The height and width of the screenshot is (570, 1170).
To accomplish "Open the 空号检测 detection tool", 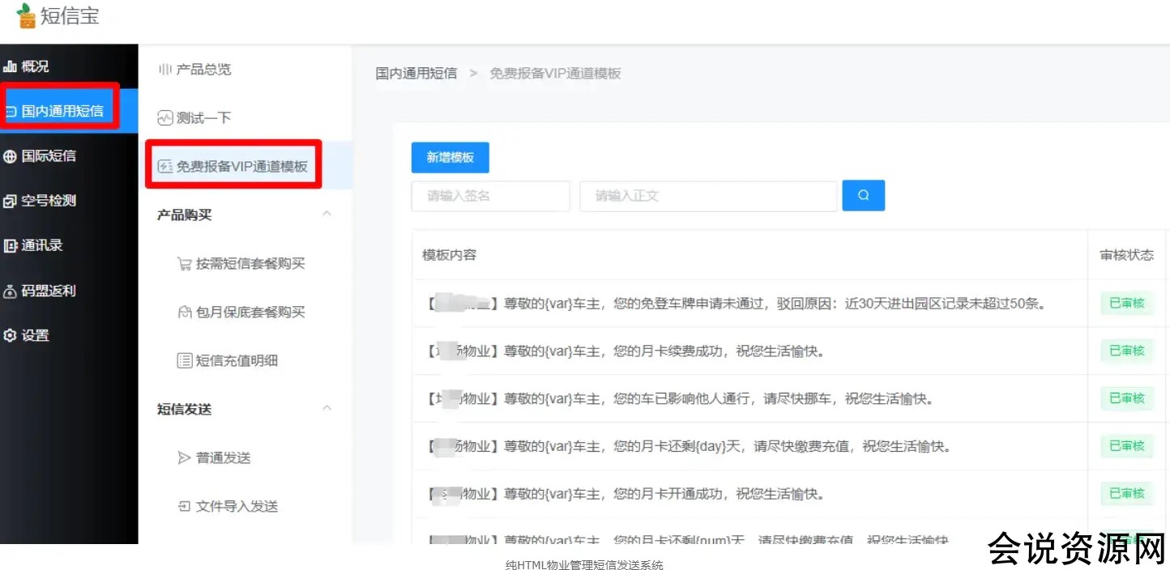I will coord(47,200).
